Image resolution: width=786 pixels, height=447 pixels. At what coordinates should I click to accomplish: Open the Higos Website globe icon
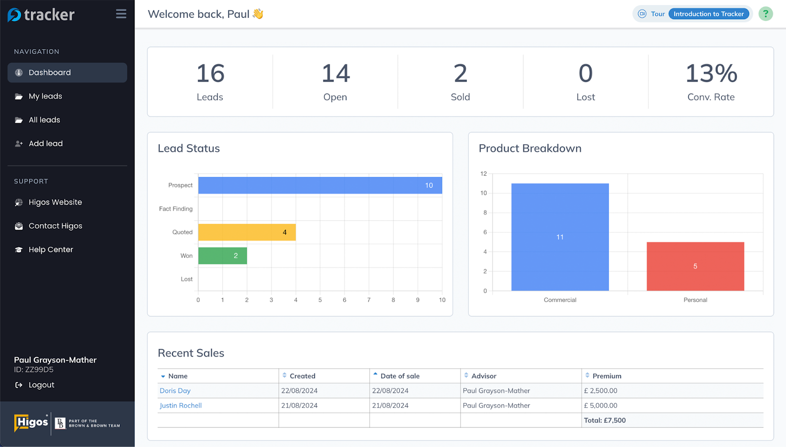tap(18, 202)
